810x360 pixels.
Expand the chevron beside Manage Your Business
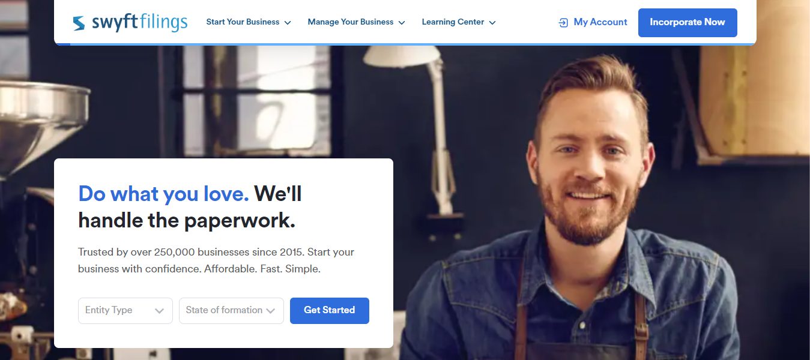click(402, 23)
